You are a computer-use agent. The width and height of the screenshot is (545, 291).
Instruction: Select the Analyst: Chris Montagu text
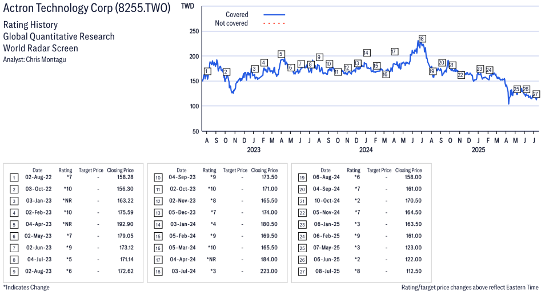point(34,59)
